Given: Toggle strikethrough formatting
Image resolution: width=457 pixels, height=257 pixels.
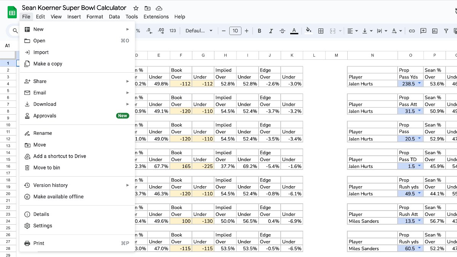Looking at the screenshot, I should 282,31.
